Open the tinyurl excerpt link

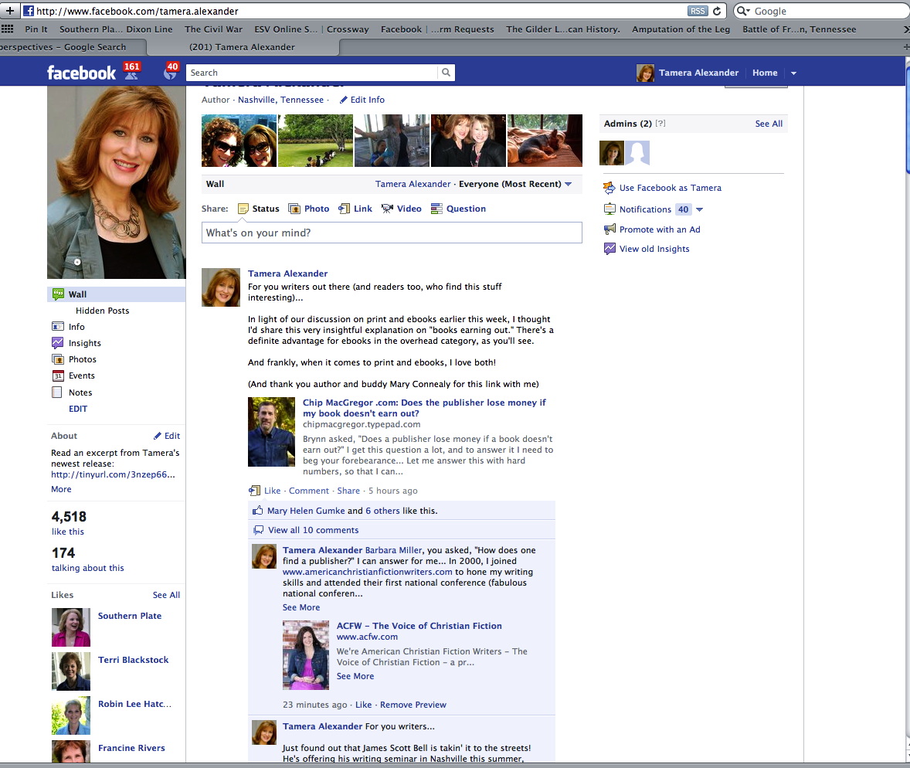click(113, 474)
